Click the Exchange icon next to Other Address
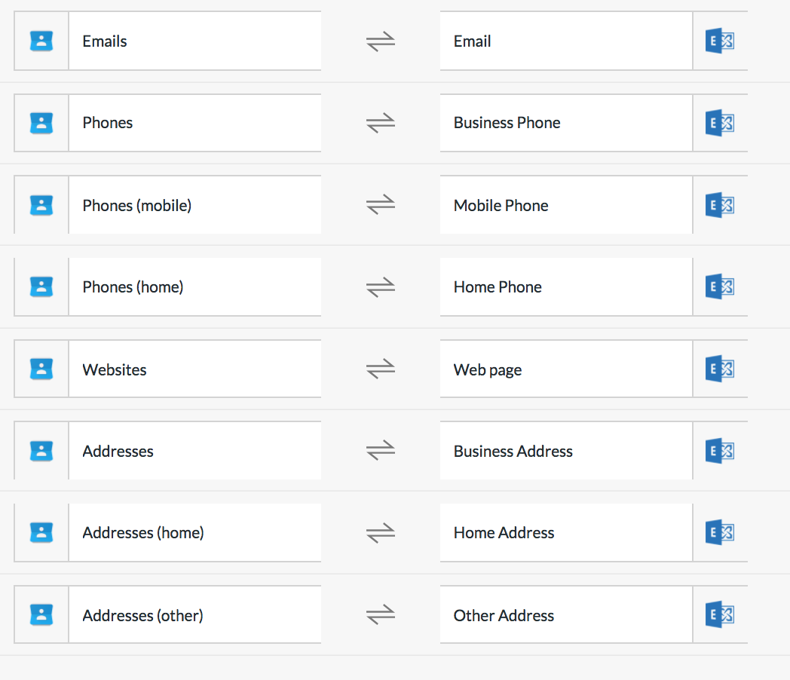 (x=719, y=614)
